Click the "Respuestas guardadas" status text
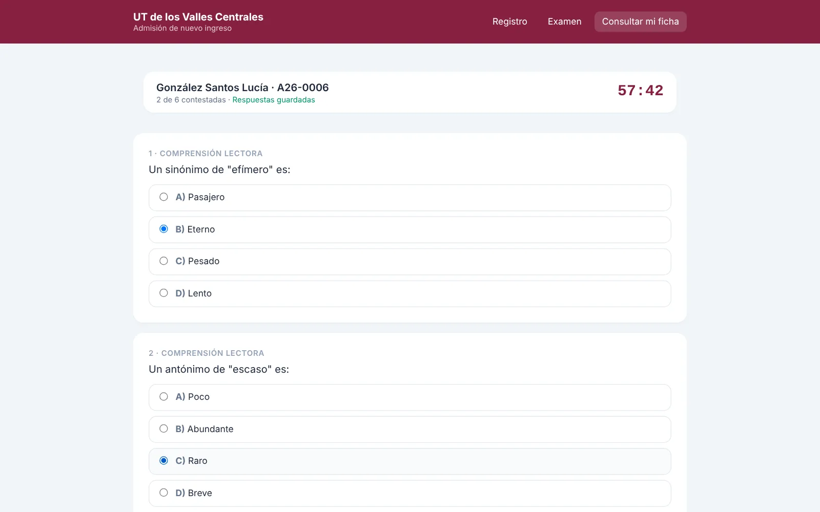 pos(274,100)
